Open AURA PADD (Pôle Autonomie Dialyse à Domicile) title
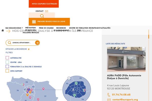The image size is (152, 101). pos(124,77)
